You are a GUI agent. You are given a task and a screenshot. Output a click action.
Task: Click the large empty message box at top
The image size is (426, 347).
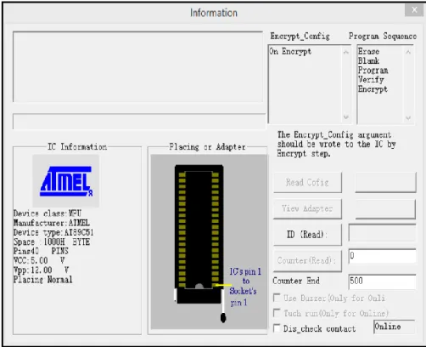(x=137, y=66)
